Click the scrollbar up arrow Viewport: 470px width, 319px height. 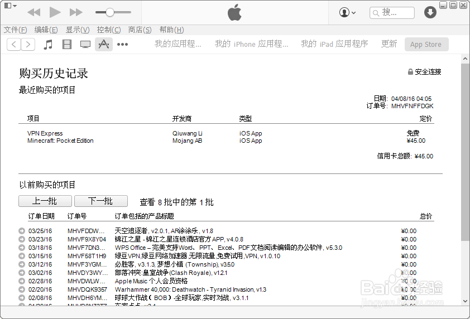(465, 59)
